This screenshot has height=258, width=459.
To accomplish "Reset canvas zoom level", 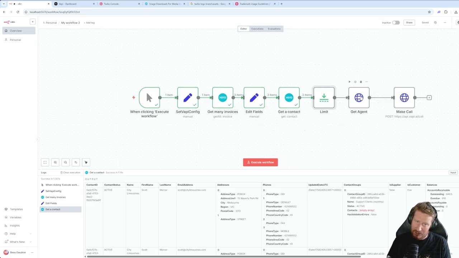I will click(x=76, y=162).
